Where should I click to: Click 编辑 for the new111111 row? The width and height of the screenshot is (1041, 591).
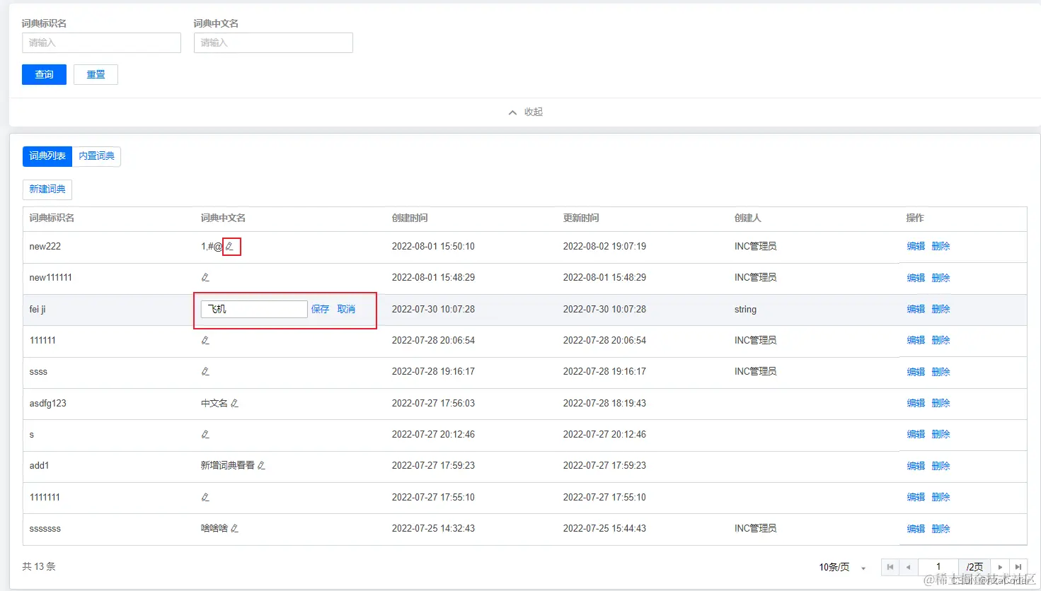click(916, 278)
